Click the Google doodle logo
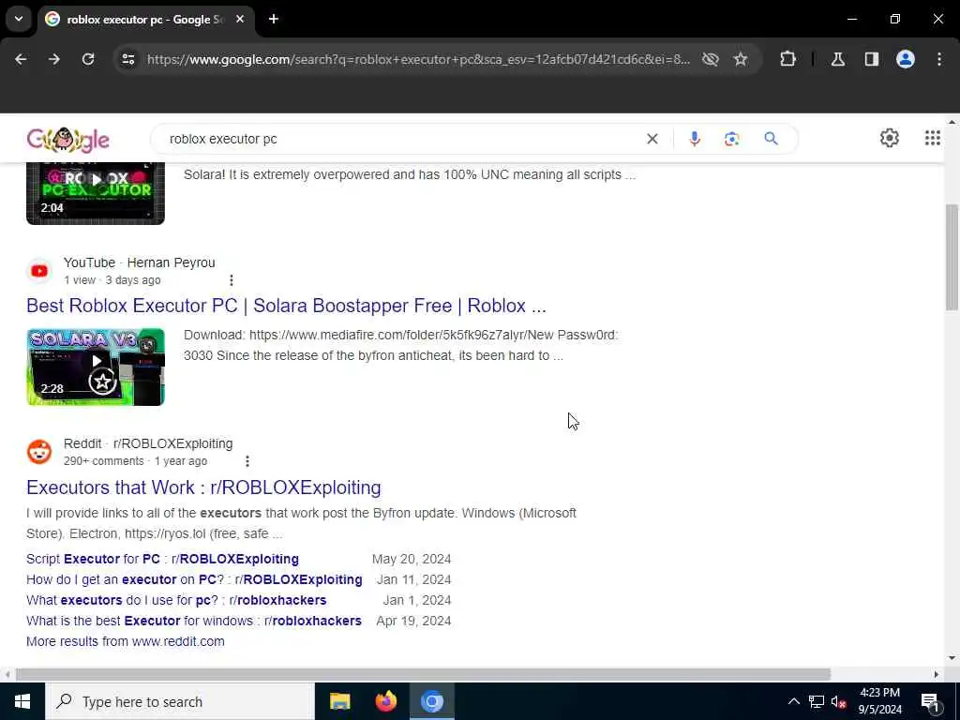This screenshot has width=960, height=720. pyautogui.click(x=67, y=140)
